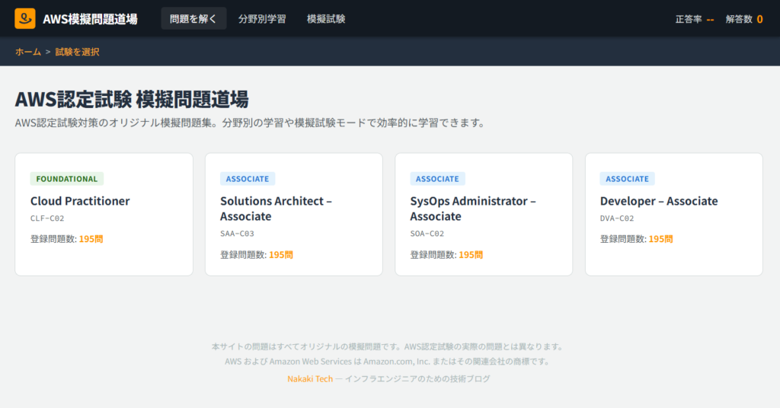Open the Nakaki Tech footer link

point(310,378)
